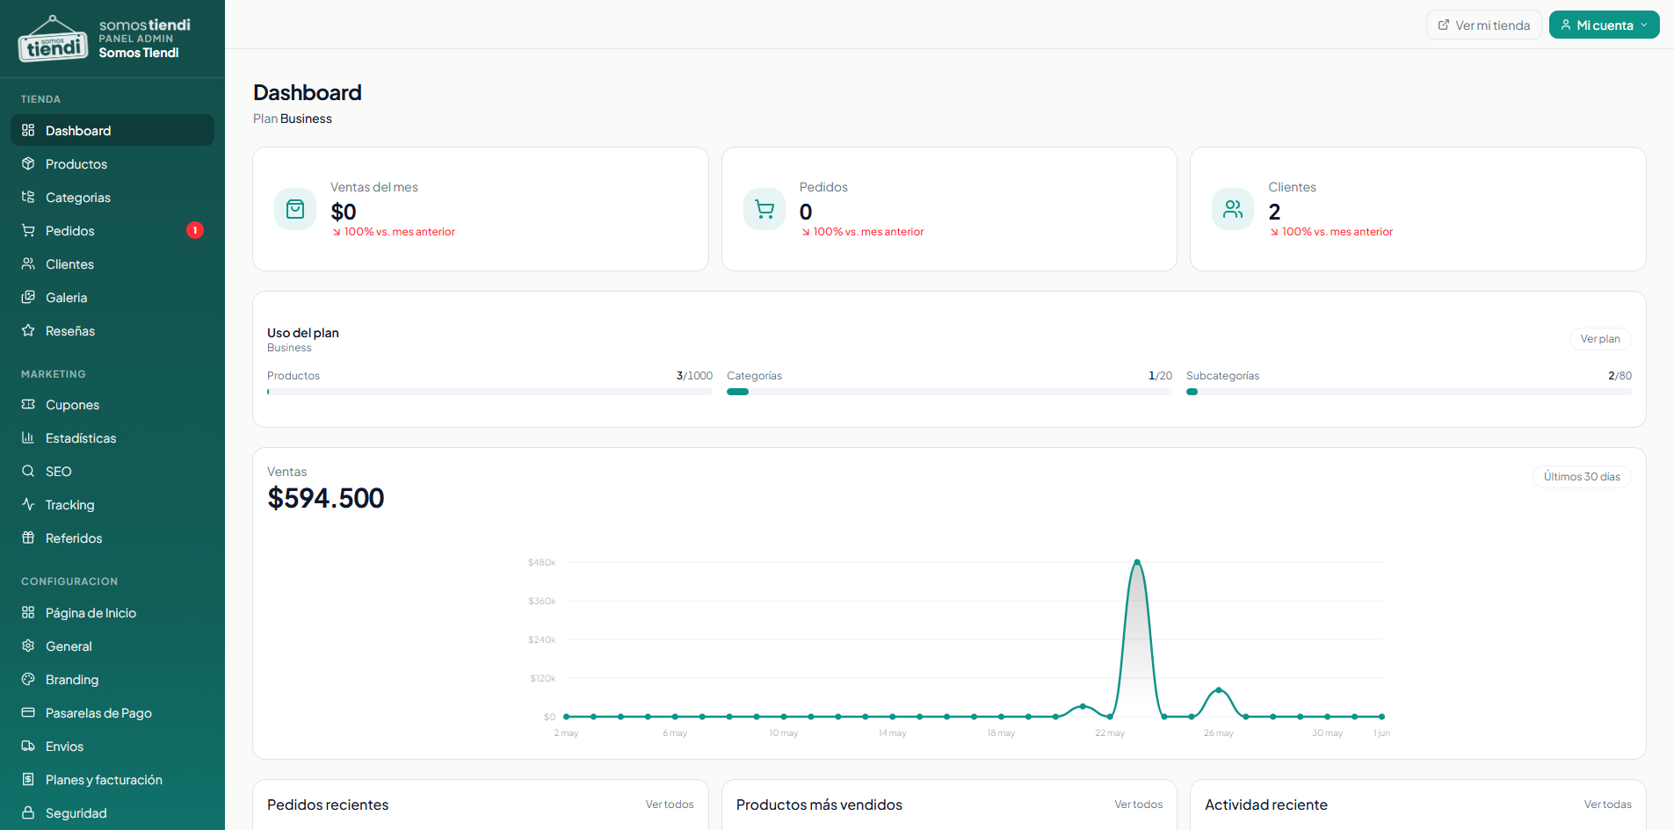Click the Uso del plan heading

coord(303,333)
